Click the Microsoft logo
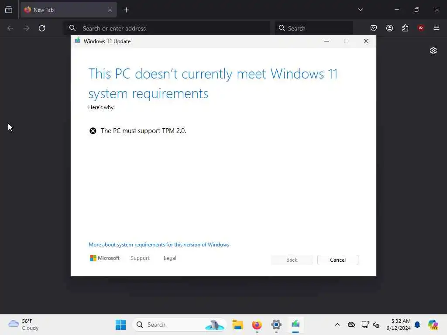The width and height of the screenshot is (447, 335). pos(105,258)
